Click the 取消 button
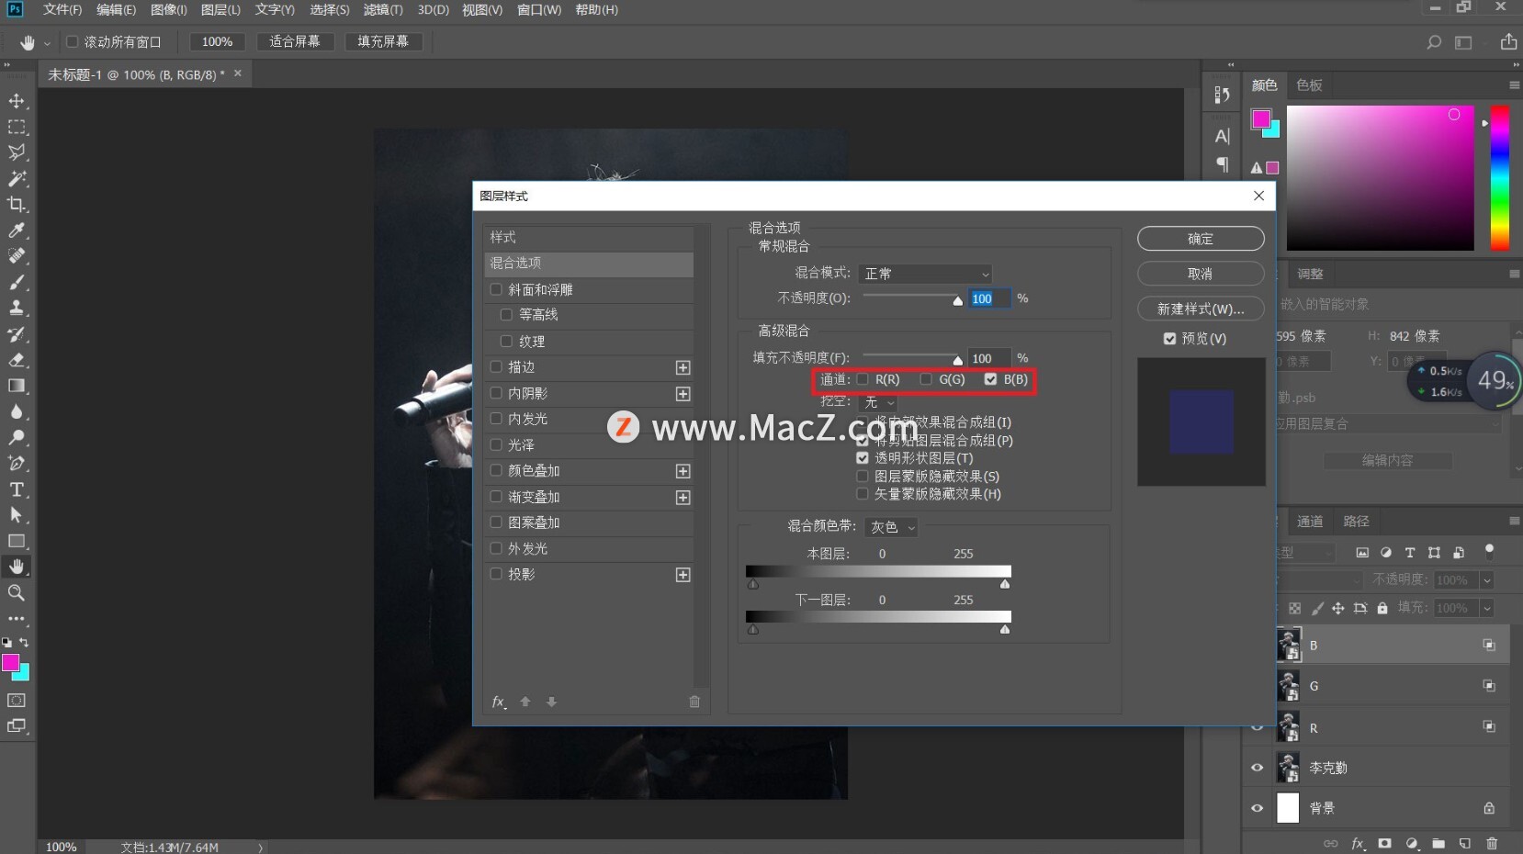The image size is (1523, 854). pyautogui.click(x=1201, y=274)
